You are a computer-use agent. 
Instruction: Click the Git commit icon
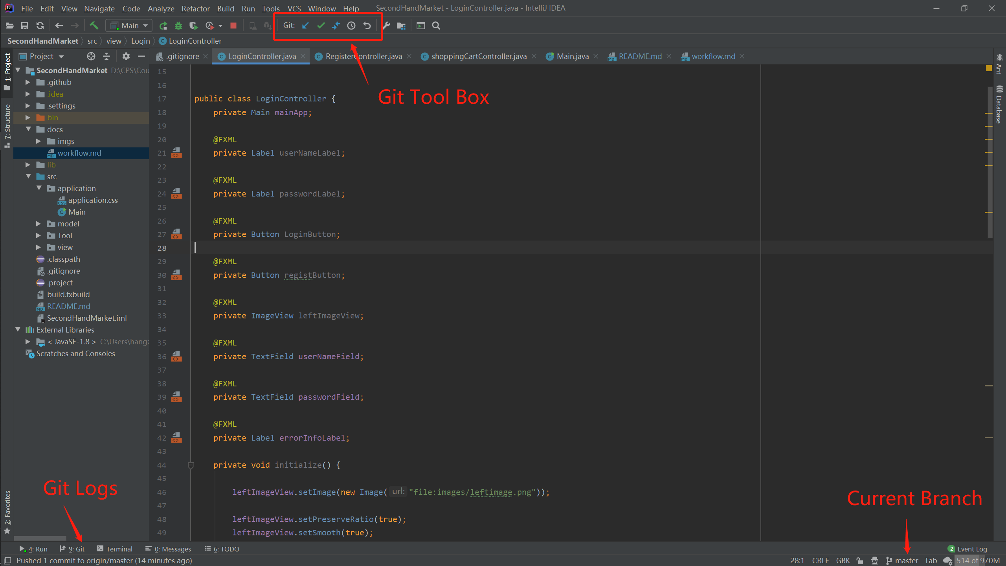[x=321, y=26]
